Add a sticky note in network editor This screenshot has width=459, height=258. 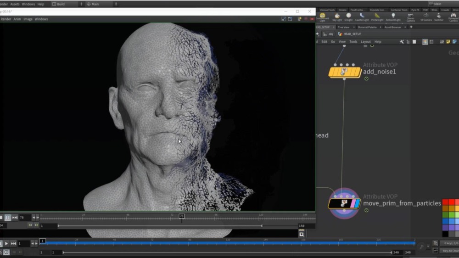(x=448, y=42)
